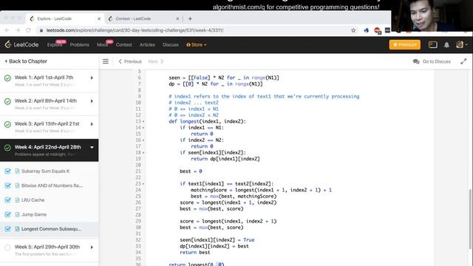Go forward in browser history
The height and width of the screenshot is (266, 473).
click(18, 30)
